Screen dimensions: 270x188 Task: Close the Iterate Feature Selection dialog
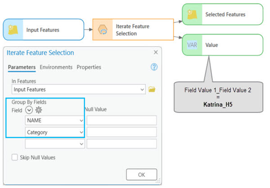[x=156, y=53]
